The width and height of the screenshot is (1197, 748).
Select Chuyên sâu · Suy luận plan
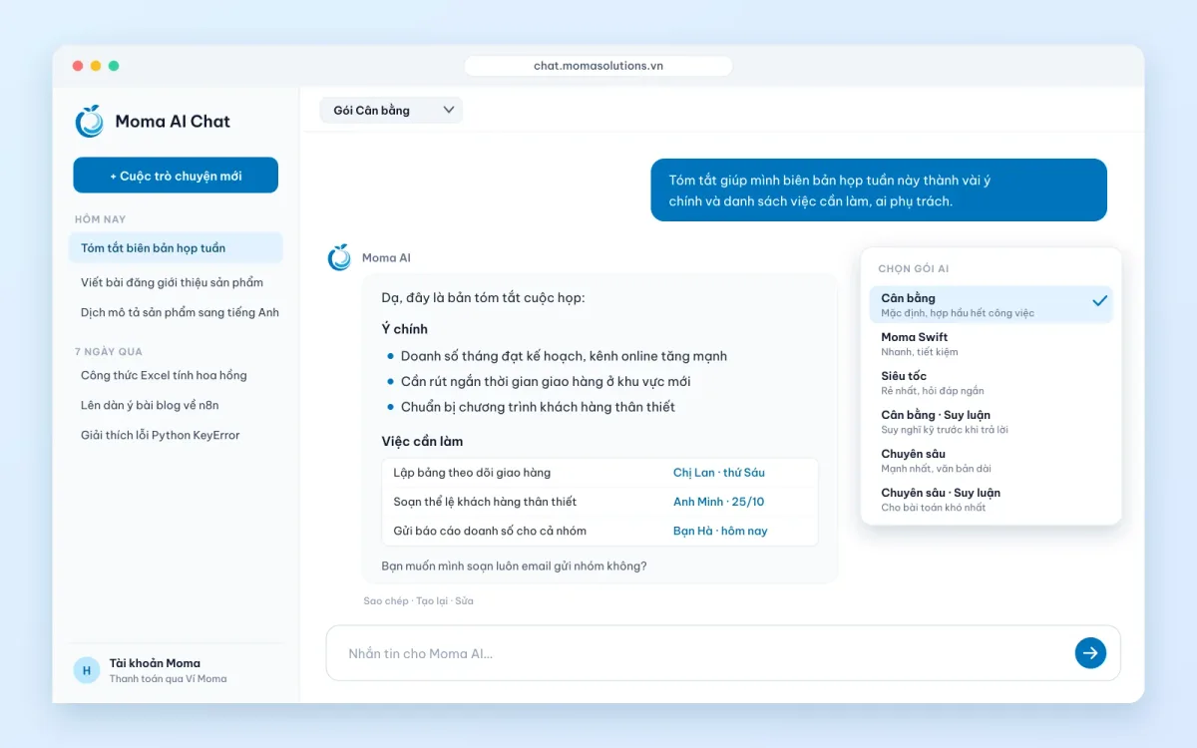click(991, 500)
